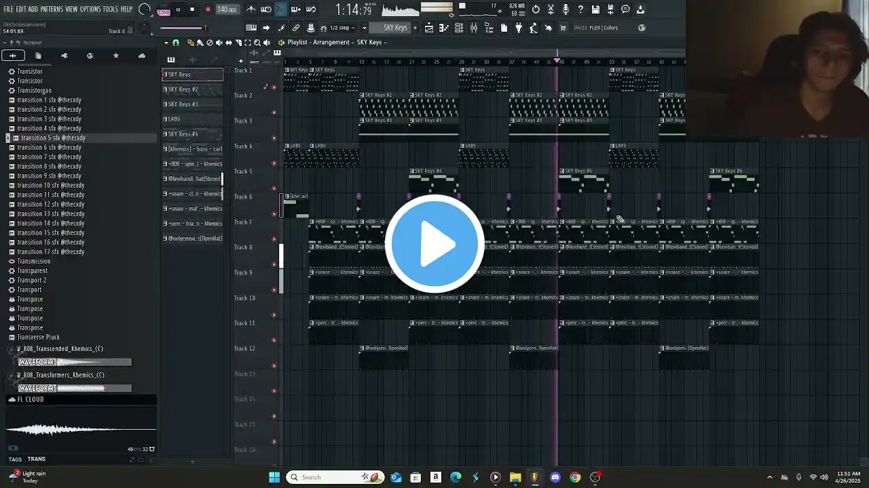Select the browser speaker sounds tab

coord(64,56)
